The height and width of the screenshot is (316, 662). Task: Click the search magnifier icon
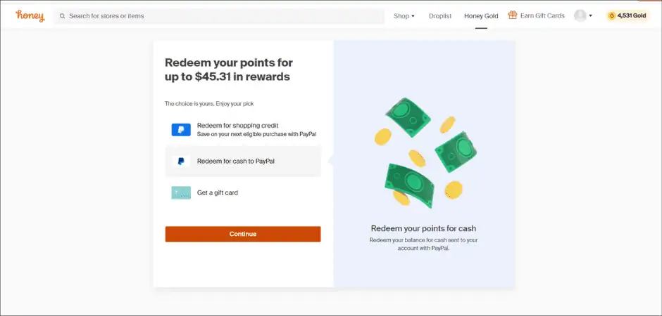63,16
